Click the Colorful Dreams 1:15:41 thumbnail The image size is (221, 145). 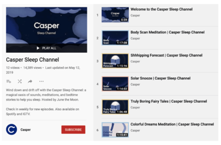point(115,130)
